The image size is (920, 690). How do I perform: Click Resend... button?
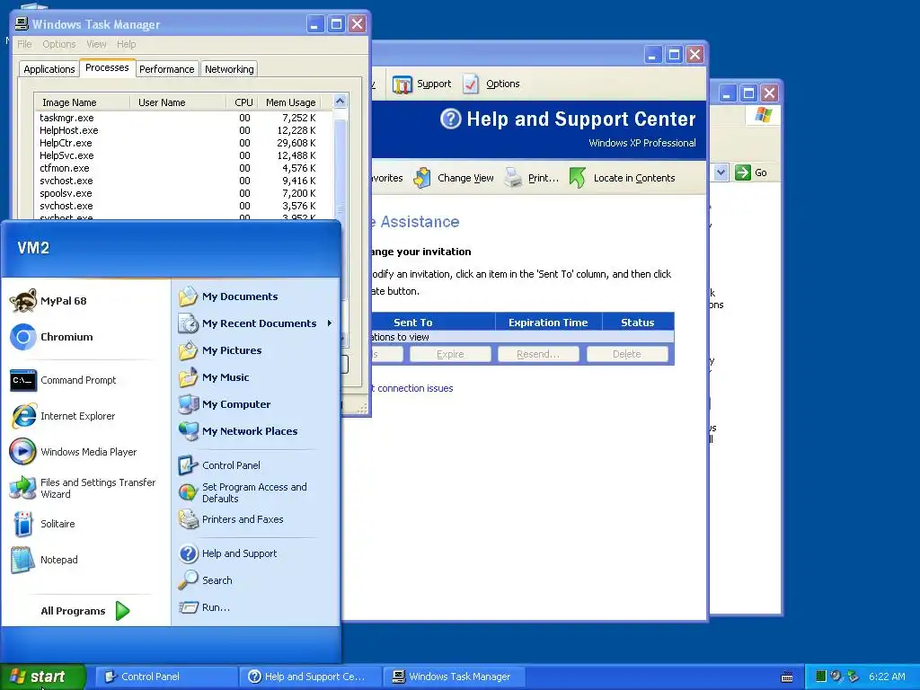(538, 354)
